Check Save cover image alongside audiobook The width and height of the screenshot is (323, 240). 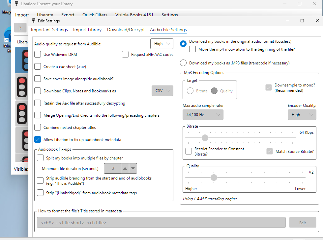coord(38,79)
